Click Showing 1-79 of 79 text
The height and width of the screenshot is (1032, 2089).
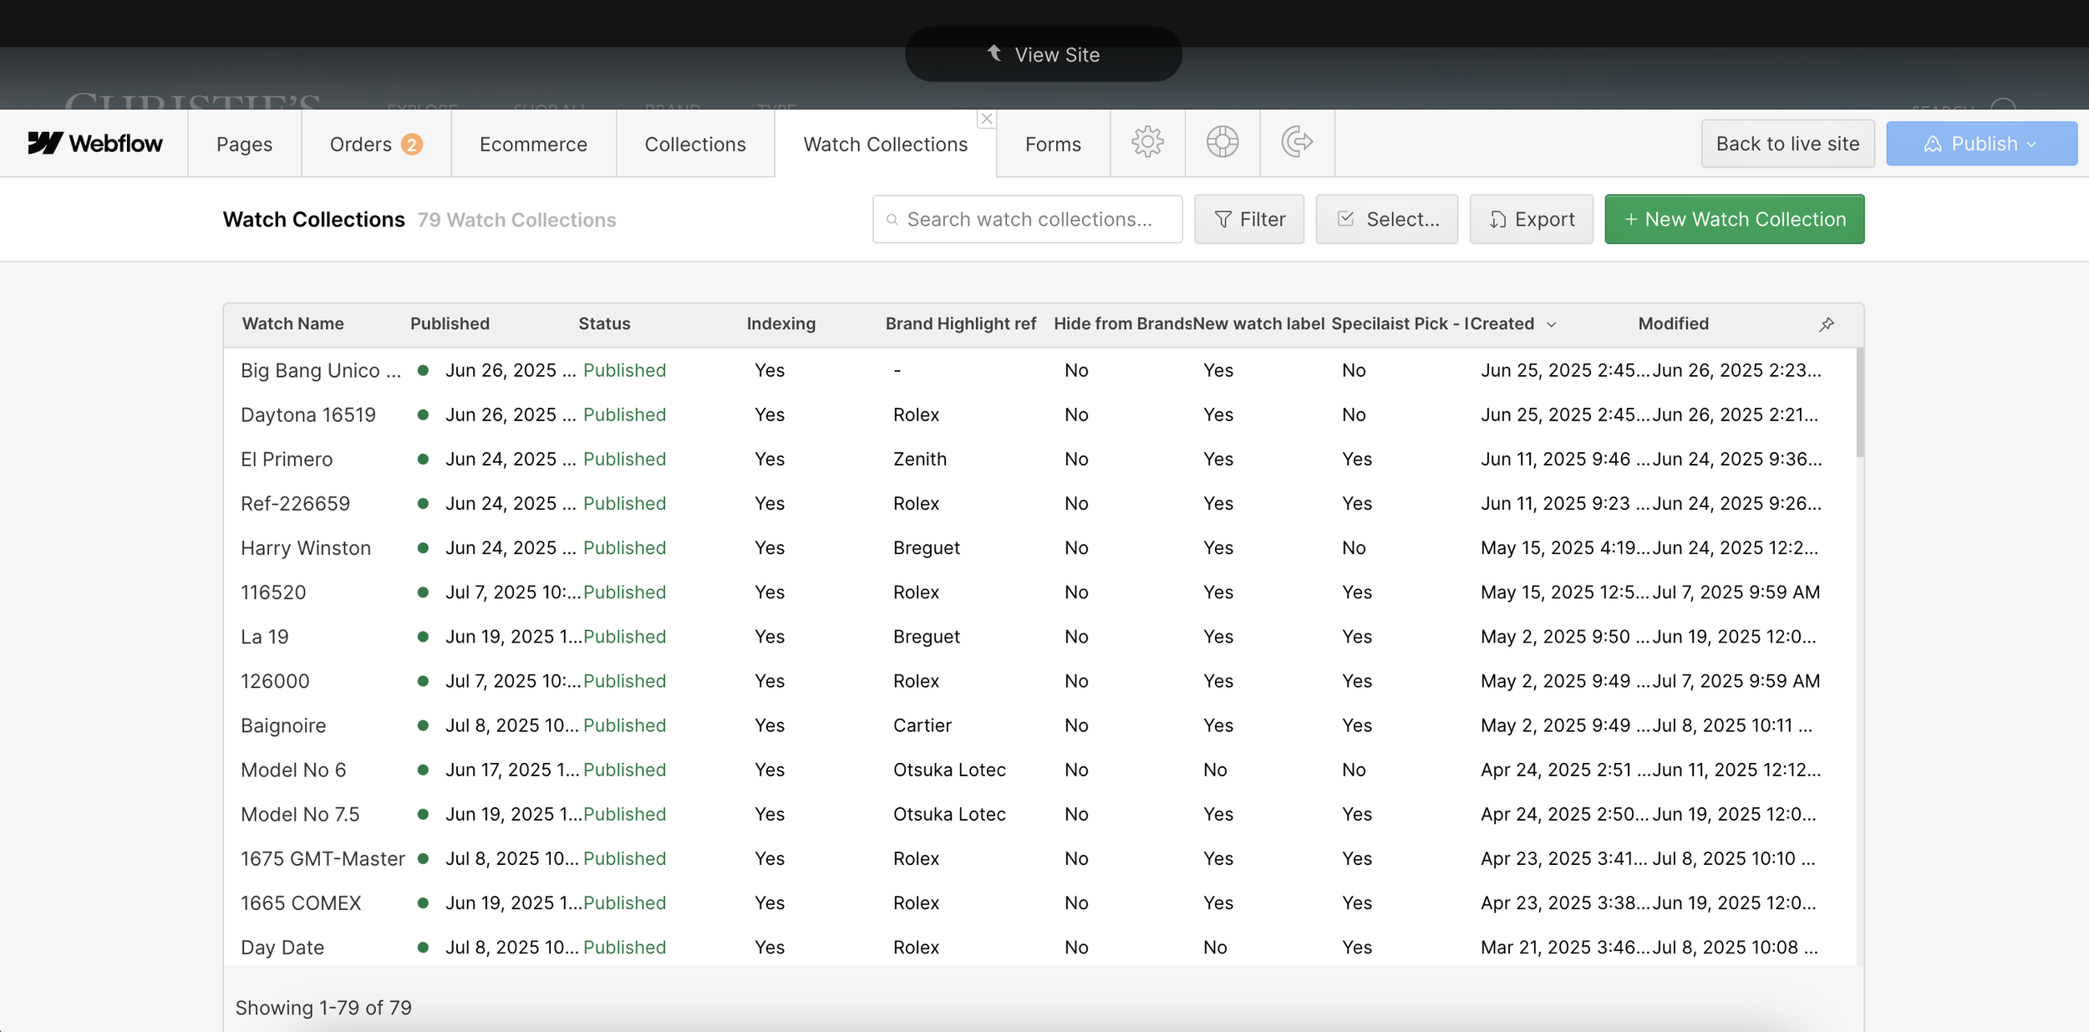coord(323,1008)
